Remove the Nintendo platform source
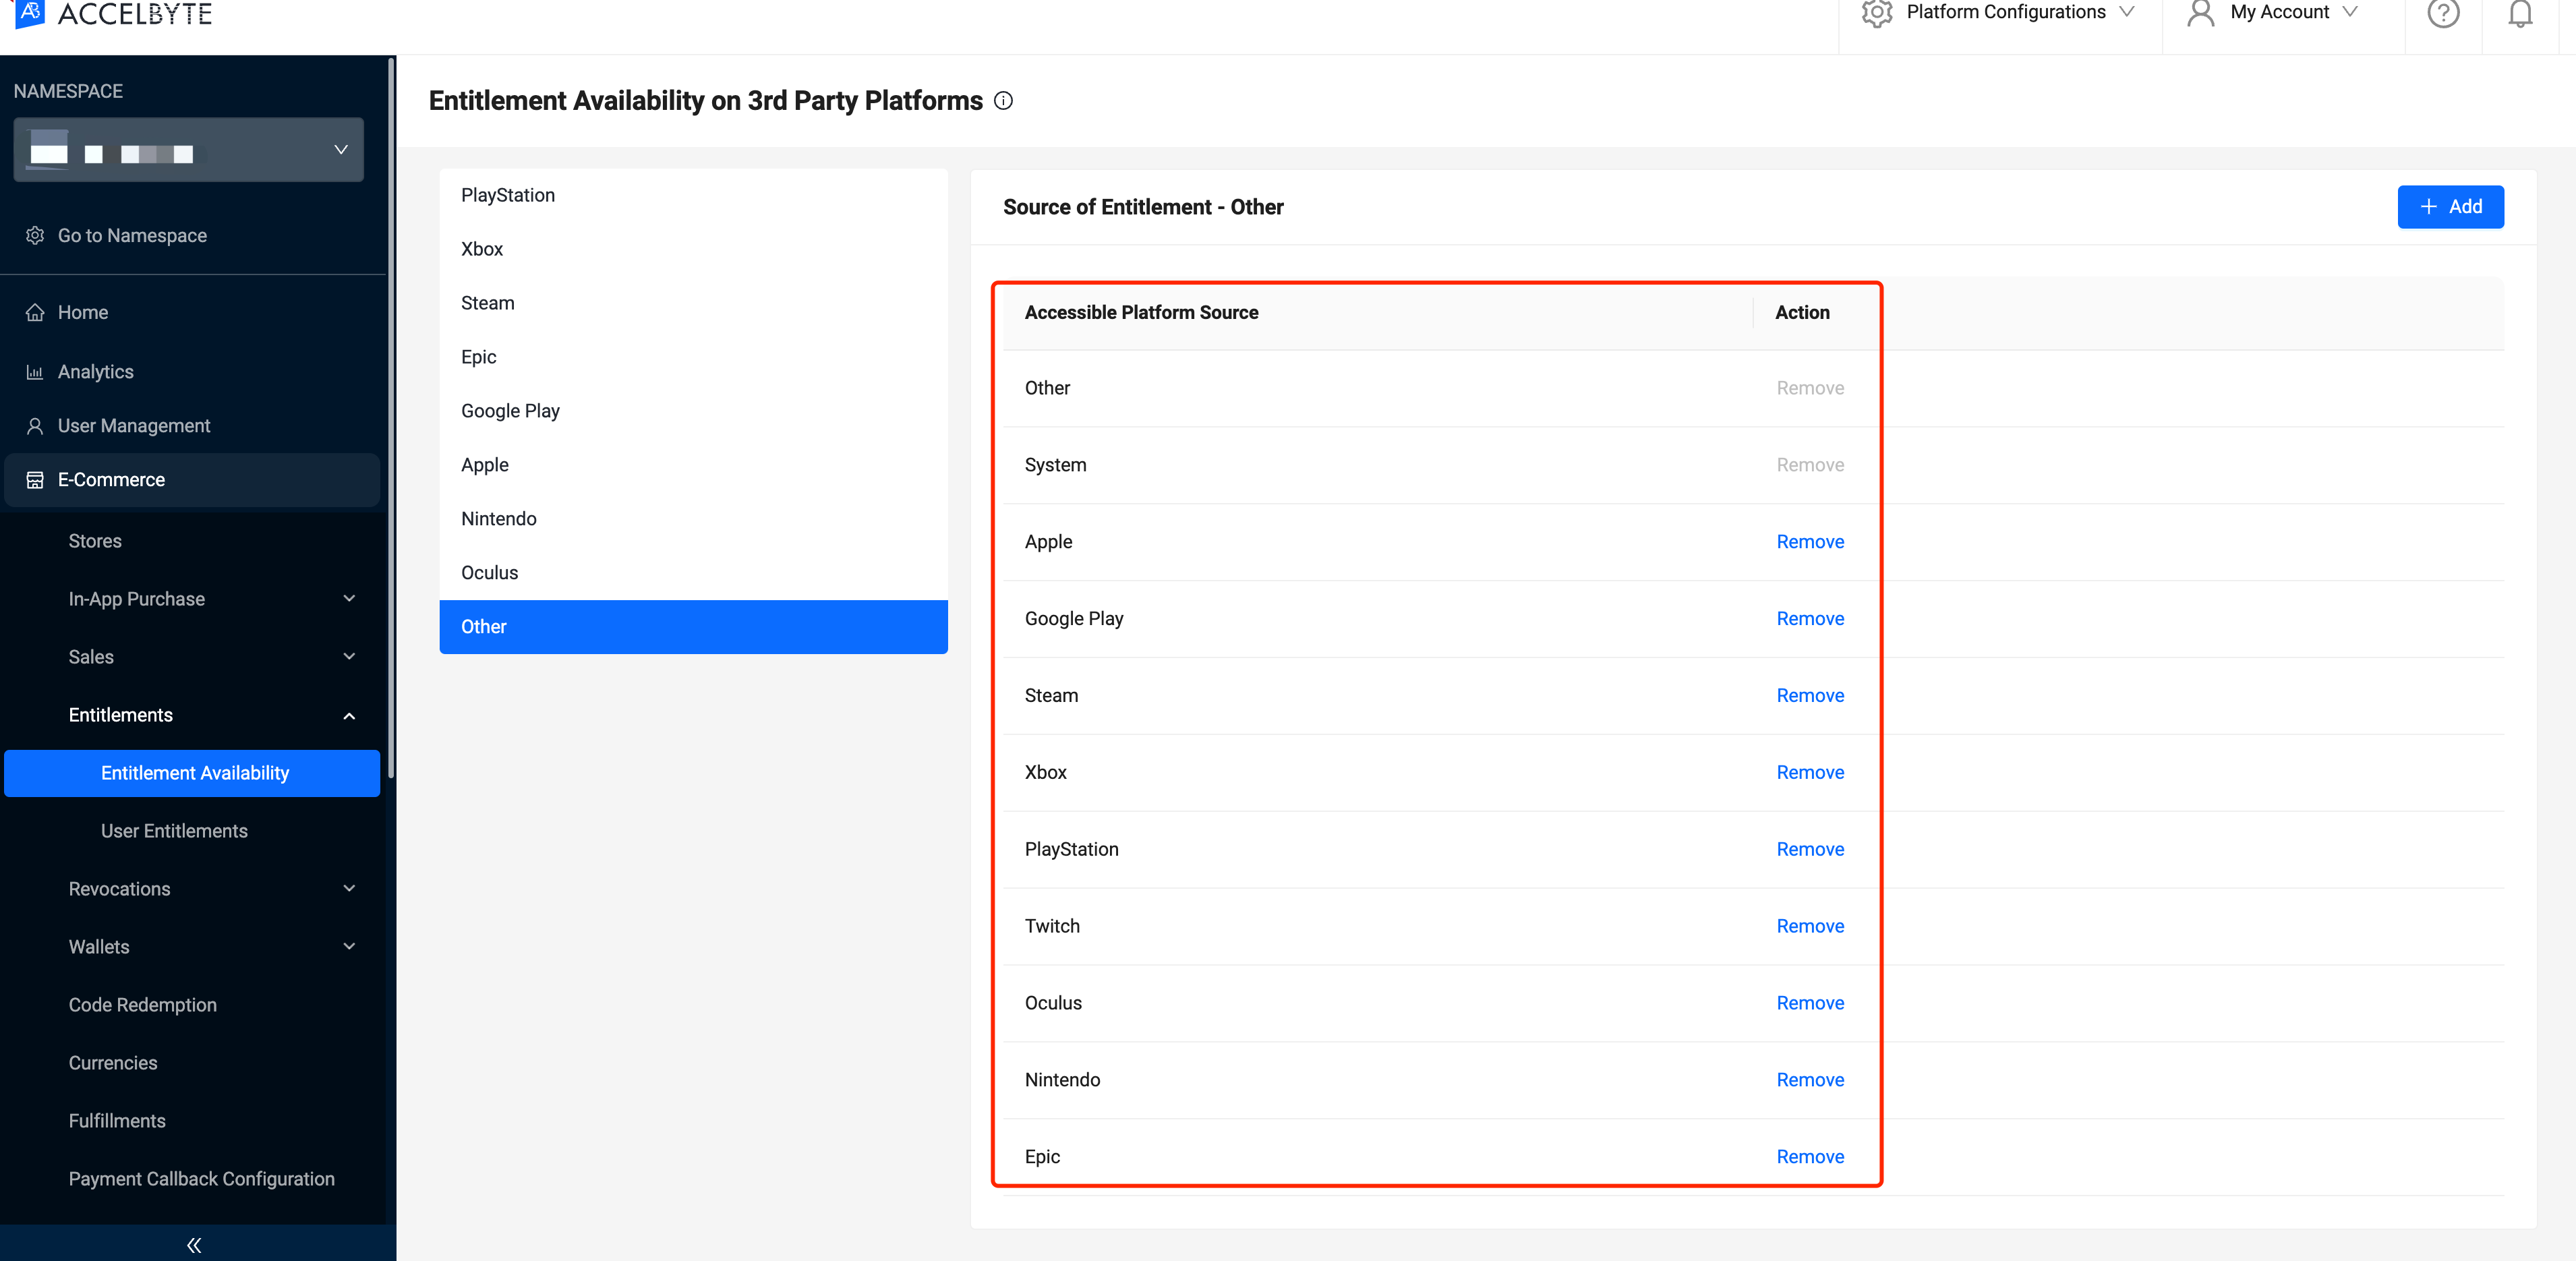This screenshot has height=1261, width=2576. click(1810, 1081)
